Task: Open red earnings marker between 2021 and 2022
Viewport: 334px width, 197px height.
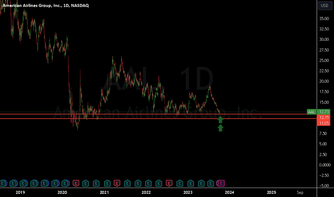Action: click(x=117, y=183)
